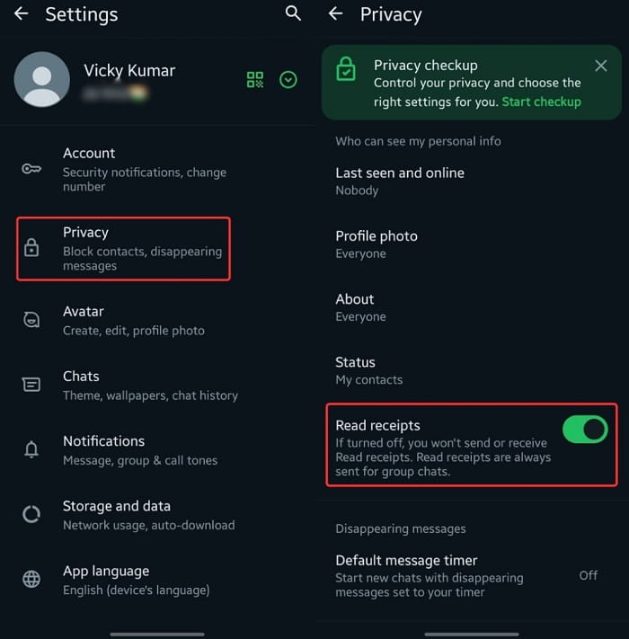Viewport: 629px width, 639px height.
Task: Open Default message timer option
Action: (472, 576)
